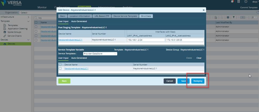Switch to the Location Information tab
The width and height of the screenshot is (259, 112).
[x=80, y=16]
